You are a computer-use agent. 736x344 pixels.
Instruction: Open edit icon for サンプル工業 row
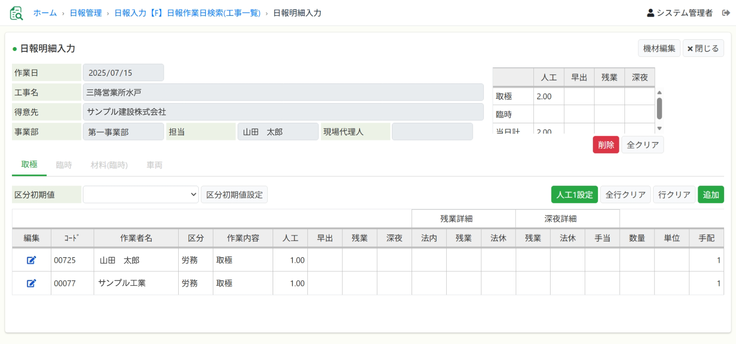click(31, 283)
